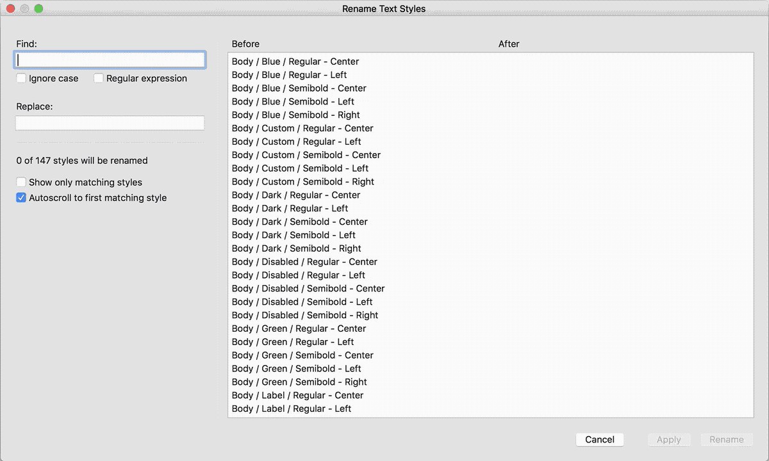Select Body / Blue / Regular - Left row
The image size is (769, 461).
pos(491,75)
